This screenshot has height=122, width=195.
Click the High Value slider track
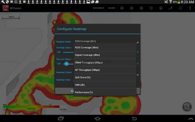click(68, 52)
